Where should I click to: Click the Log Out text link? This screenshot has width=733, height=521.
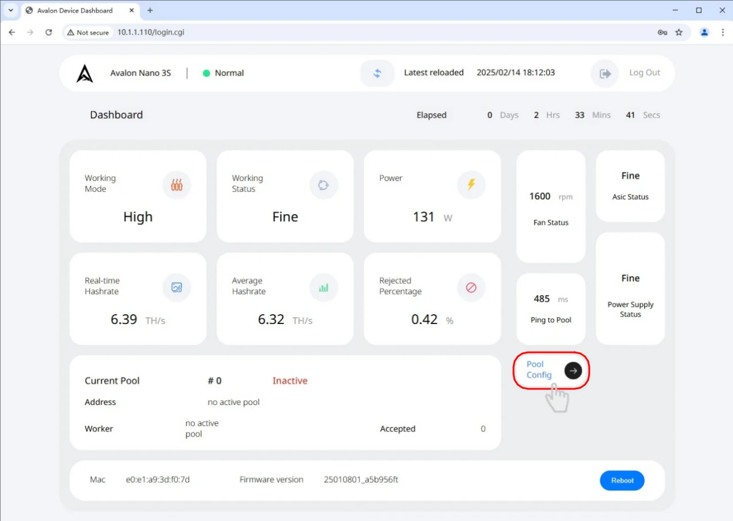644,73
